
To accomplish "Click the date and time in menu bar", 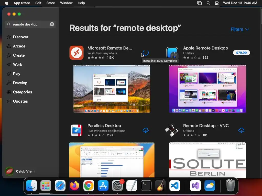I will (x=240, y=3).
